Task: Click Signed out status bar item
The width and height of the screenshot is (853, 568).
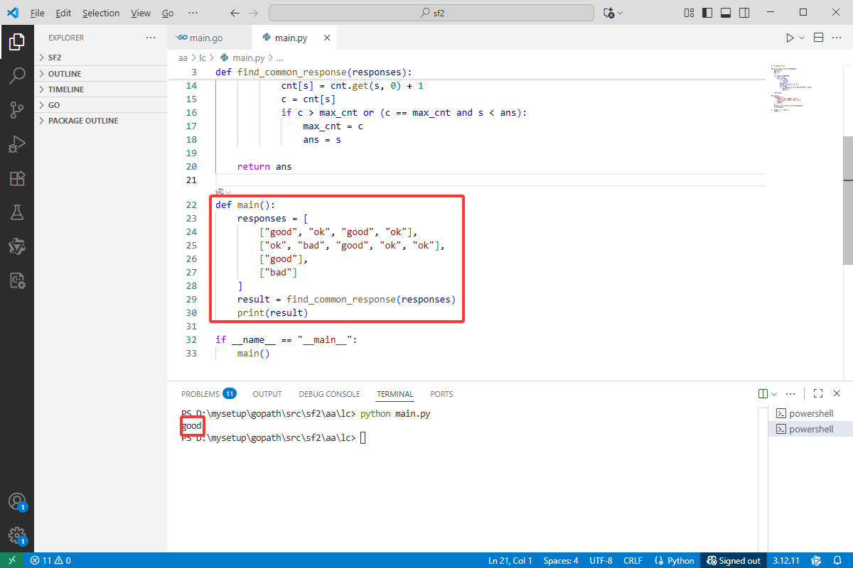Action: (x=734, y=560)
